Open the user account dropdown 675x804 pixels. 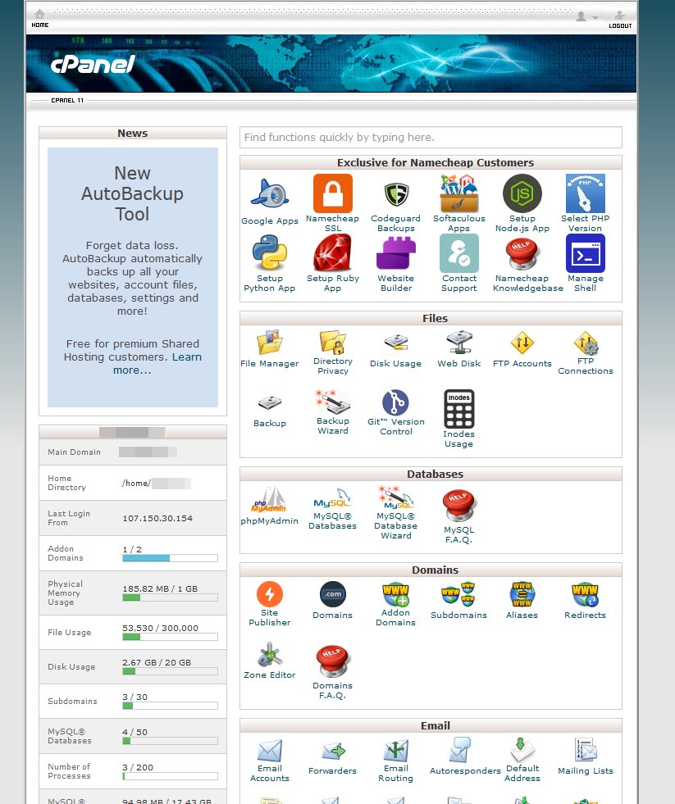(586, 17)
